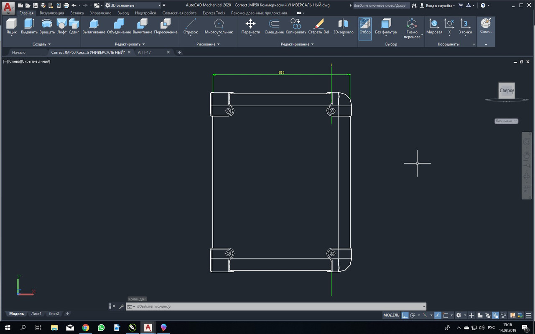Viewport: 535px width, 334px height.
Task: Switch to the Лист1 layout tab
Action: 36,314
